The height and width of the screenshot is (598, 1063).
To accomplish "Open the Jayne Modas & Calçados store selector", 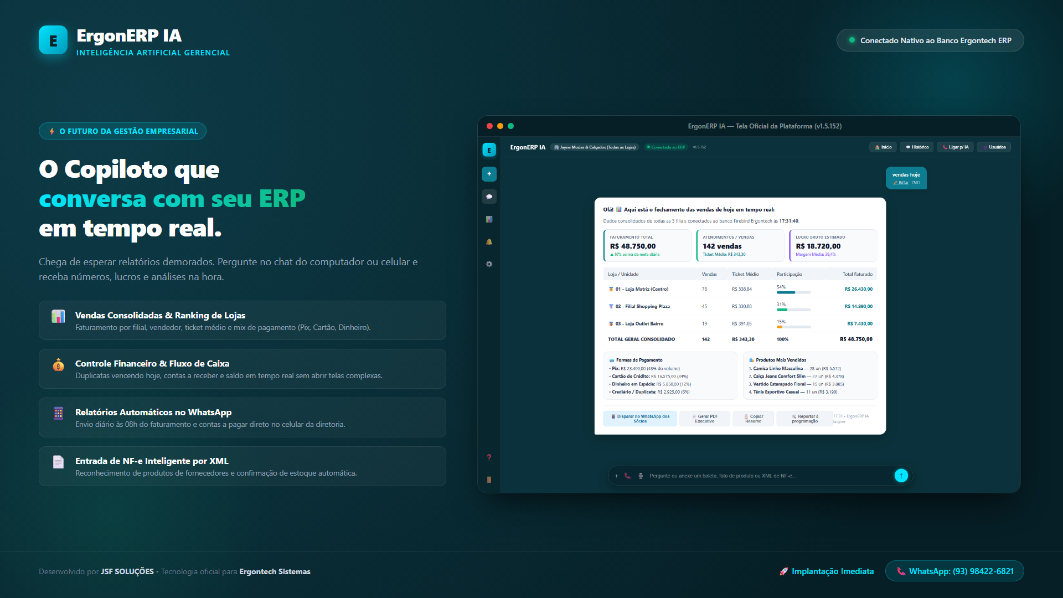I will (x=595, y=147).
